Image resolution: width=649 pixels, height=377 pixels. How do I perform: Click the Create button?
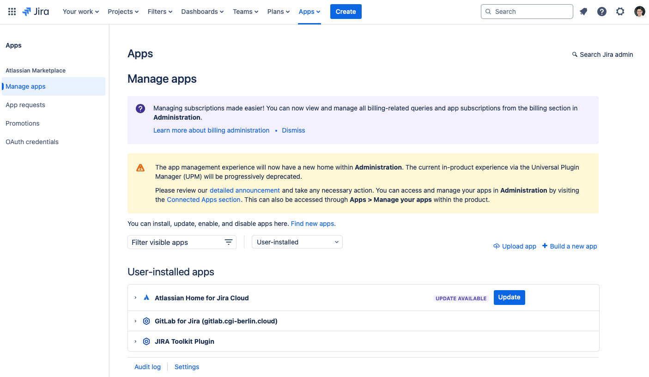346,12
